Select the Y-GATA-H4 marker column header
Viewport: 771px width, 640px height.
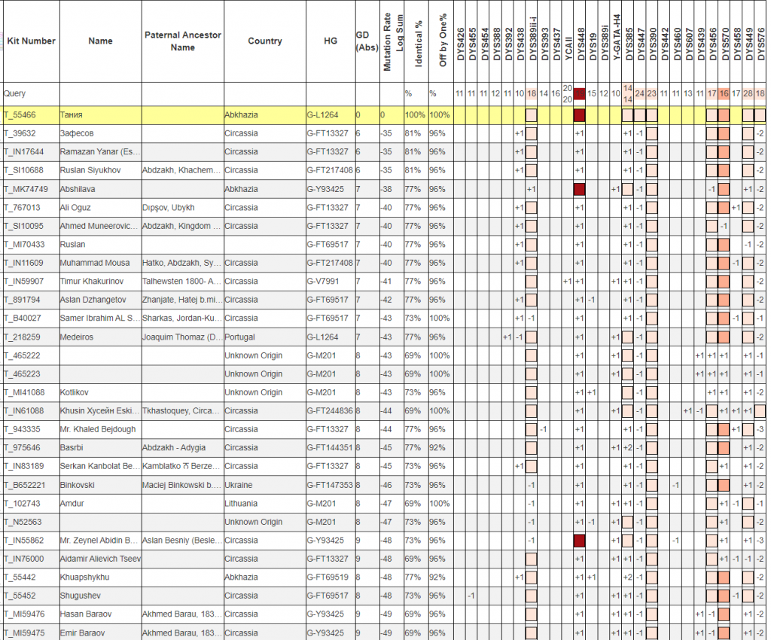pos(616,41)
